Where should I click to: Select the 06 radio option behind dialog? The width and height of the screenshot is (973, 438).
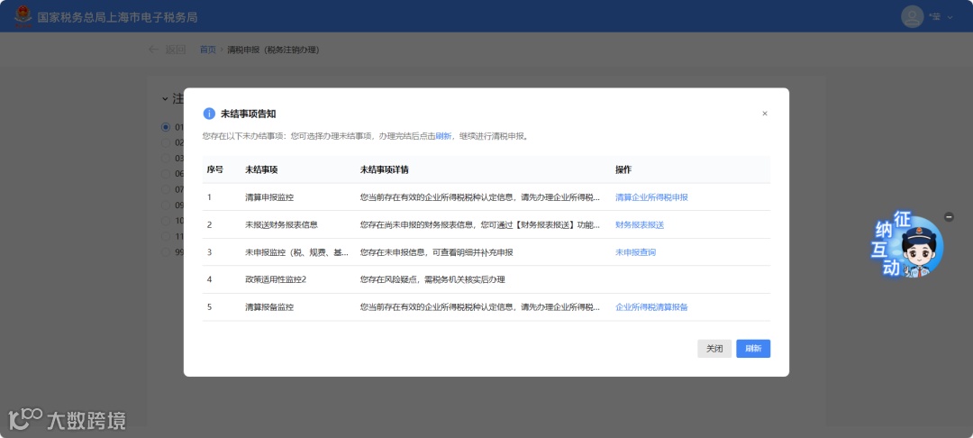[x=166, y=174]
